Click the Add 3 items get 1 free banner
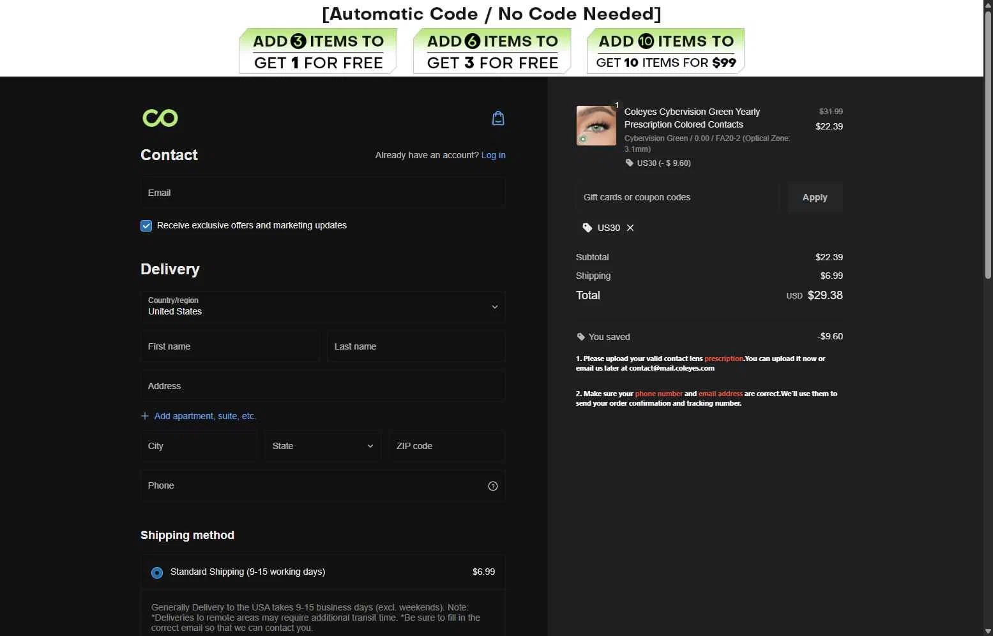Screen dimensions: 993x636 (318, 51)
